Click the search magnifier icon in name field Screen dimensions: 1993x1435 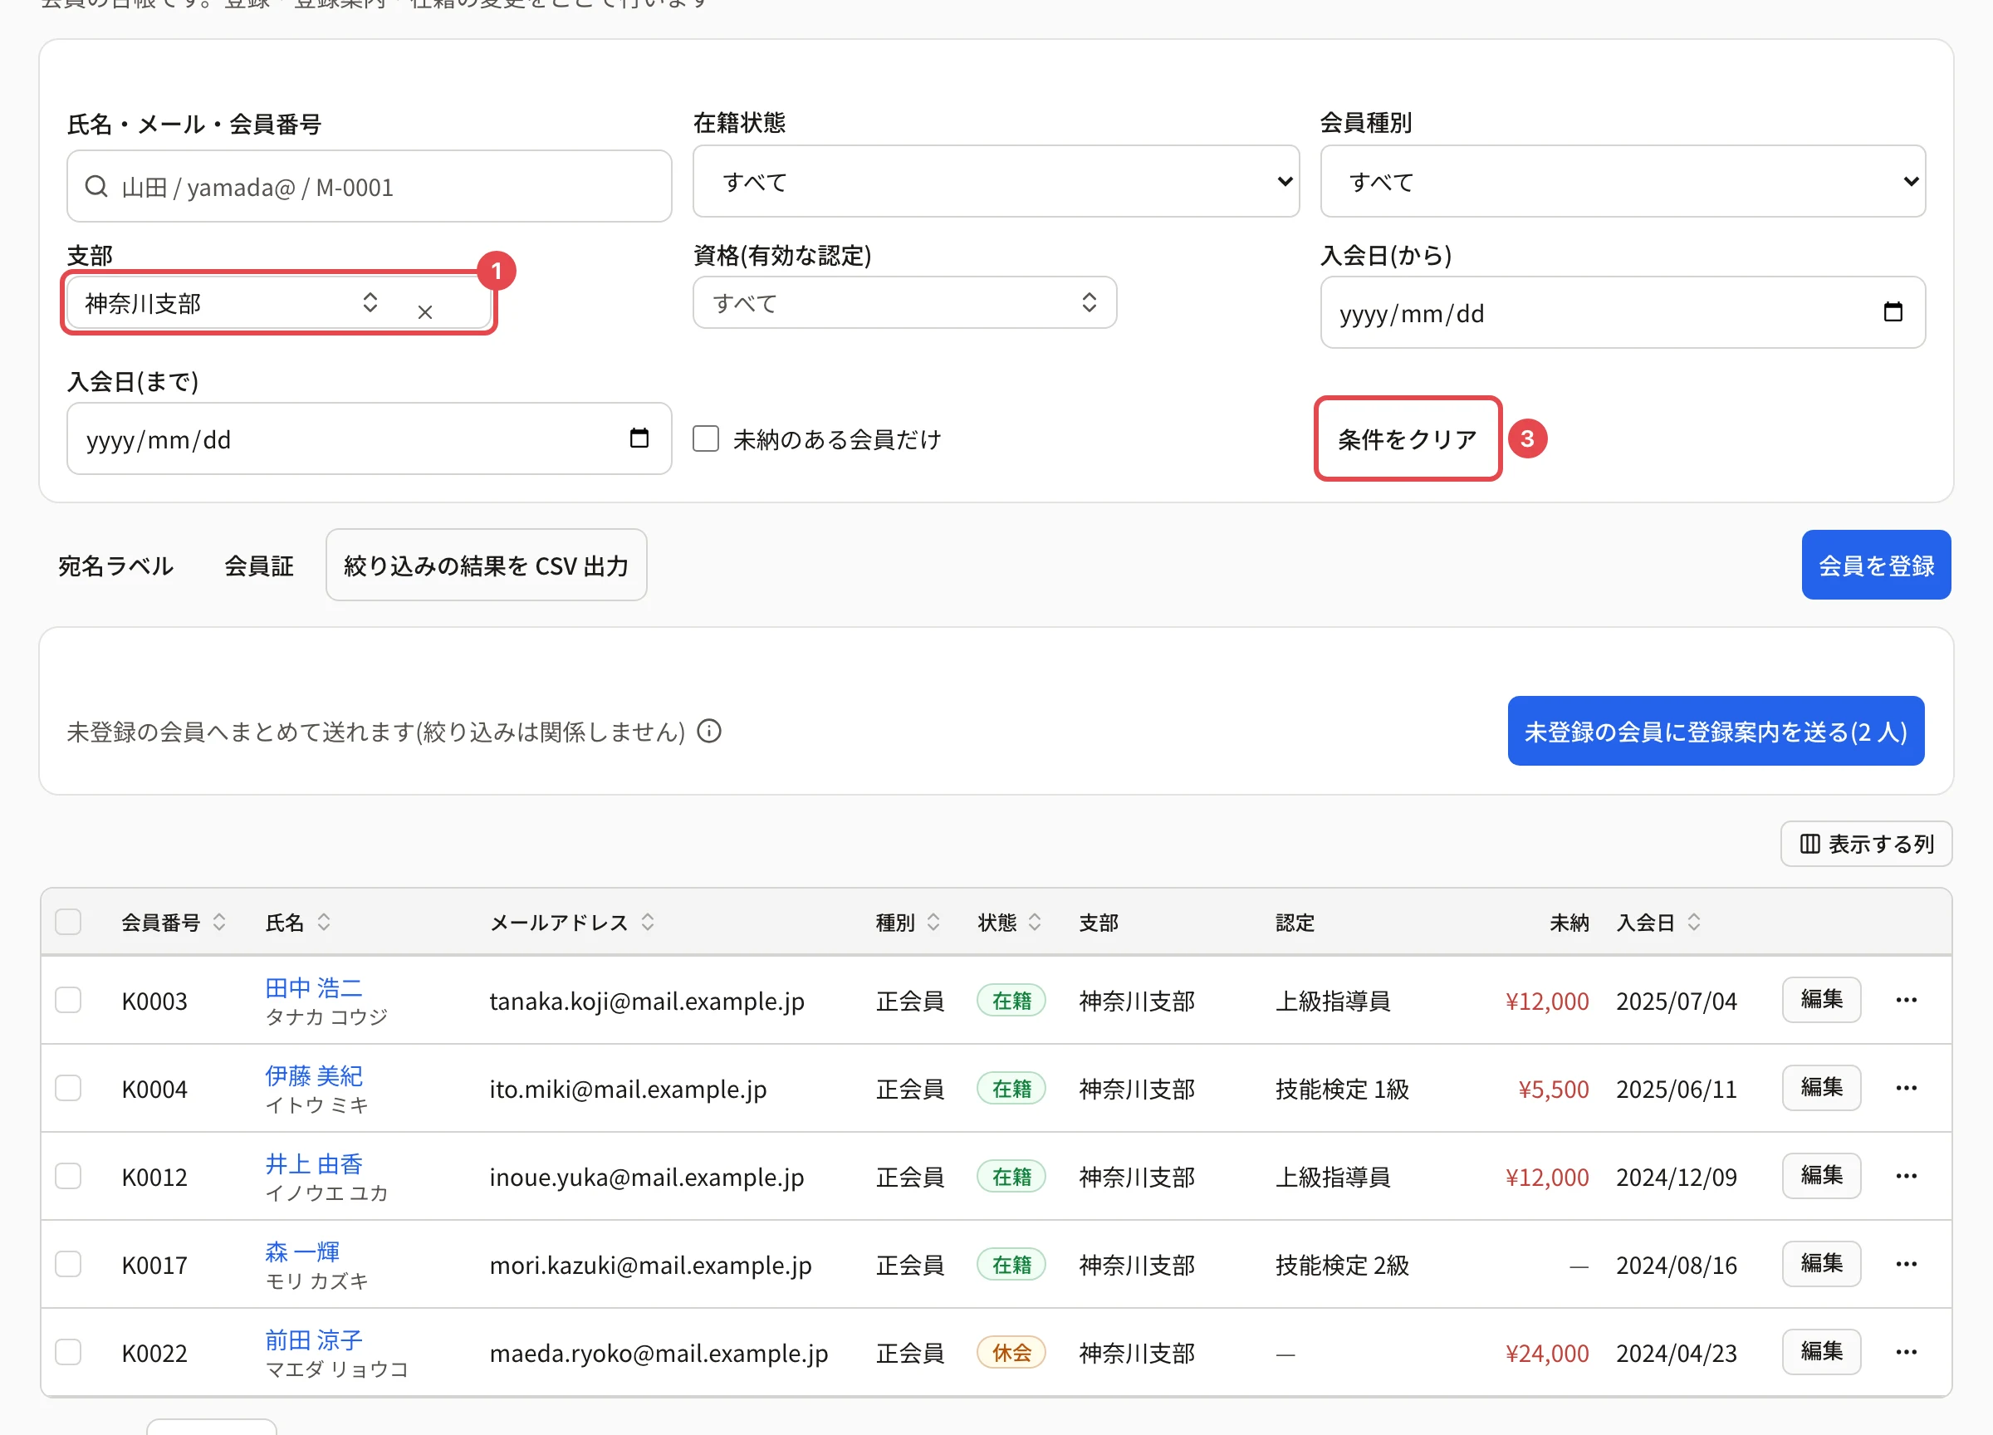click(95, 186)
